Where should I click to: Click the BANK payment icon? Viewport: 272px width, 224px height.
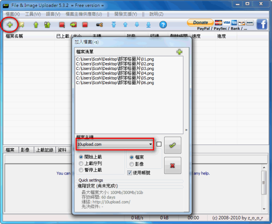(250, 23)
